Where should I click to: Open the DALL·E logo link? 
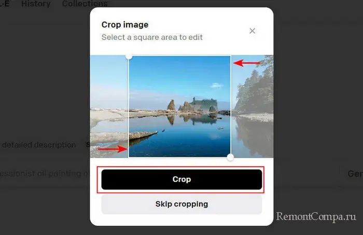click(x=5, y=4)
